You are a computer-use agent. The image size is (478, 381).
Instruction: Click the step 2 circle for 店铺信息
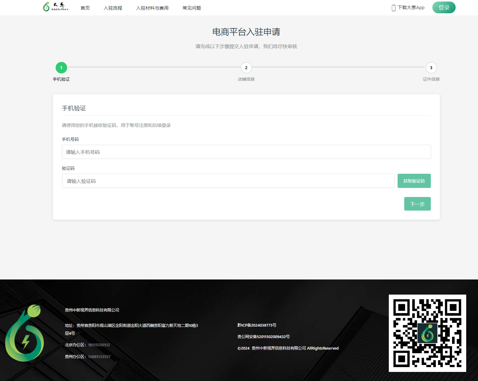(246, 68)
